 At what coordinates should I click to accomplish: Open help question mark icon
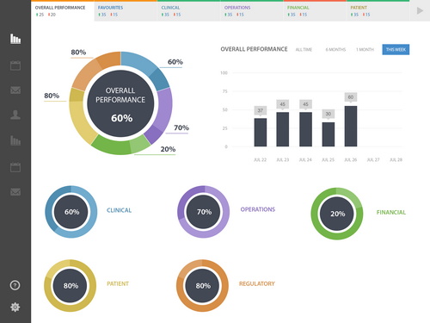(x=15, y=285)
